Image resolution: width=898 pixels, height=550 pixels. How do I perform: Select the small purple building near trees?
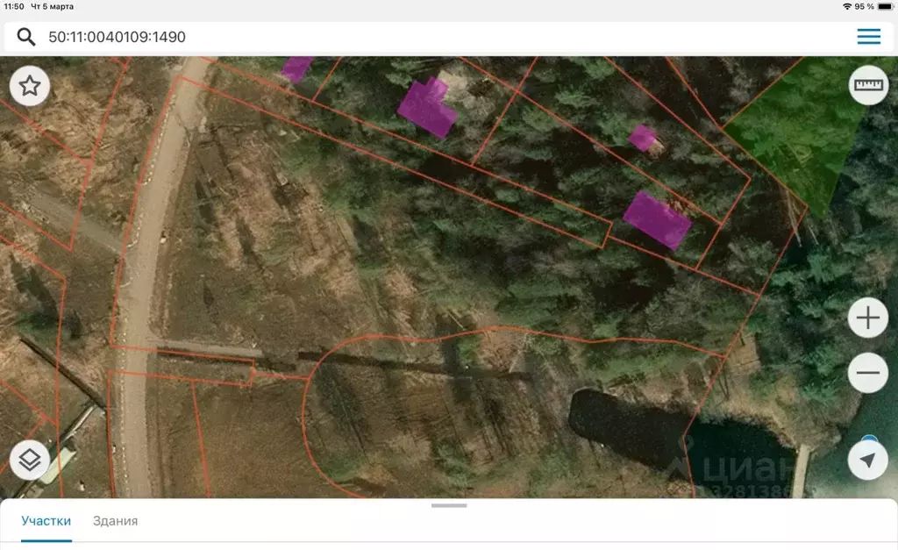click(642, 138)
